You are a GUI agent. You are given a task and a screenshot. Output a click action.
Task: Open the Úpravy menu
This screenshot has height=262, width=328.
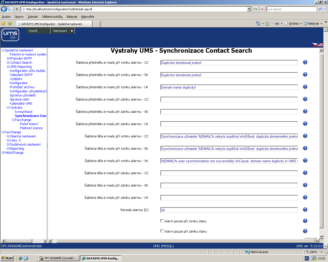19,17
